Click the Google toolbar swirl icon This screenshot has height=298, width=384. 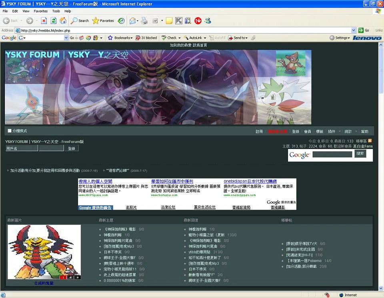pyautogui.click(x=88, y=38)
